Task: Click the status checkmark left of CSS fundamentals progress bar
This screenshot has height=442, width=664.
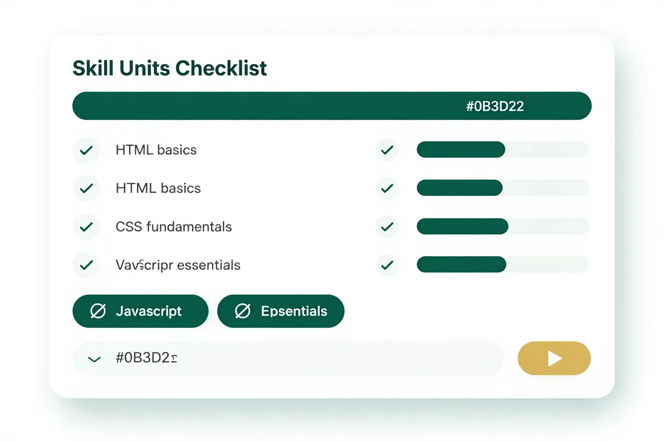Action: [387, 227]
